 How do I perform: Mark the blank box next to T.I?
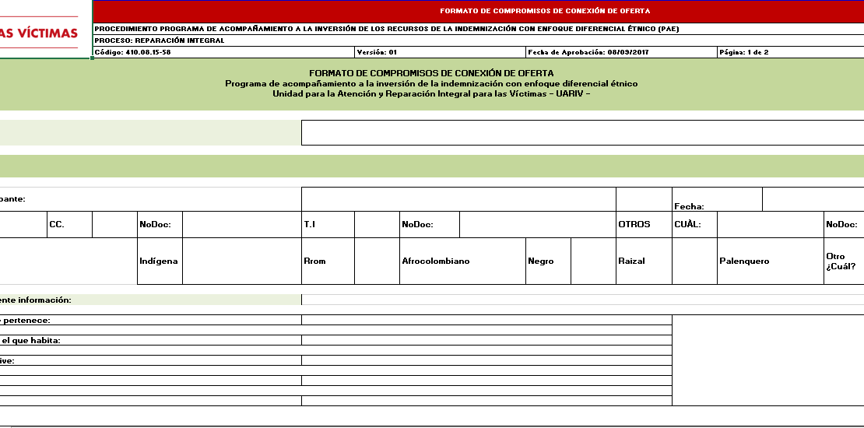pyautogui.click(x=377, y=225)
